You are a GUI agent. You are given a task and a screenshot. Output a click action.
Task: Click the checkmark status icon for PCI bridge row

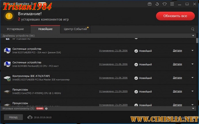136,64
